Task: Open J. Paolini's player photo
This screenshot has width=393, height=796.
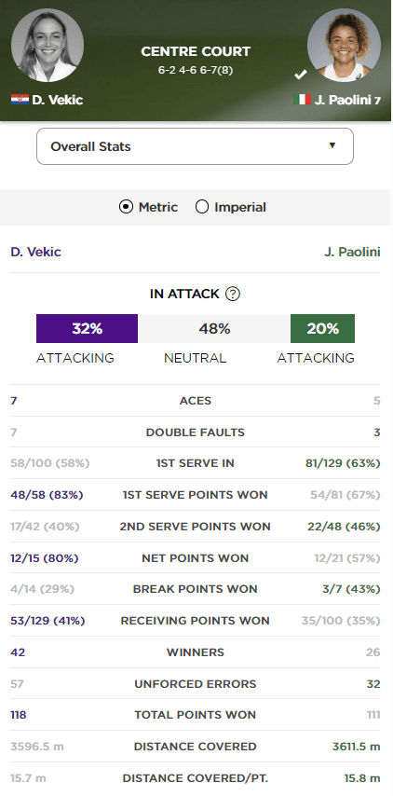Action: click(344, 45)
